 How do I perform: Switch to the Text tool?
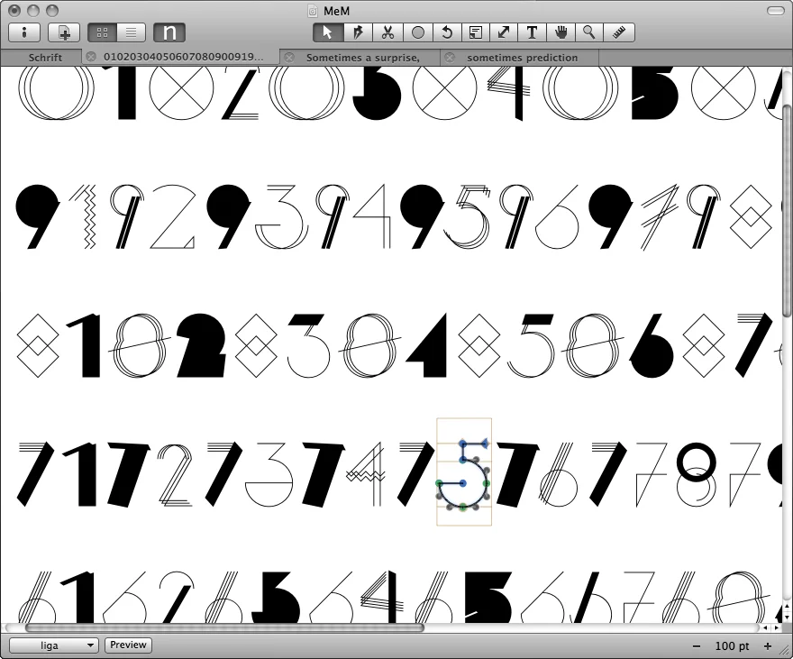[x=532, y=32]
